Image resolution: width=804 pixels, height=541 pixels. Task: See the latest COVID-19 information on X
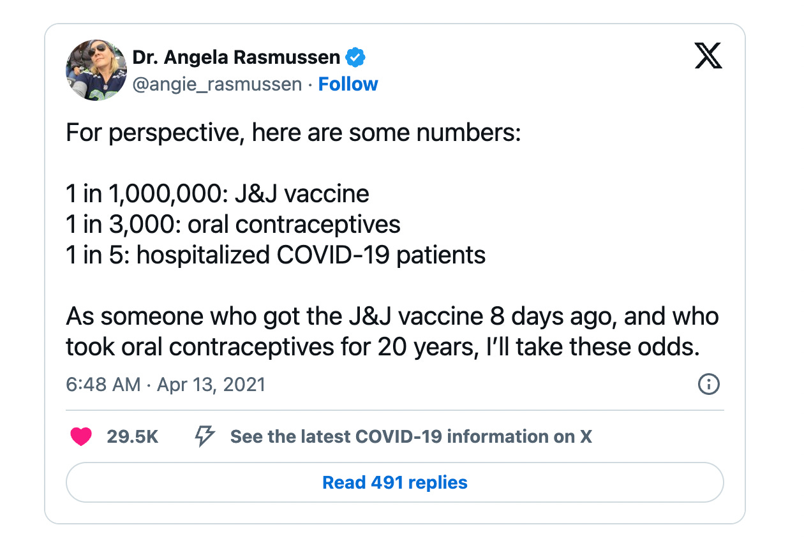point(411,437)
